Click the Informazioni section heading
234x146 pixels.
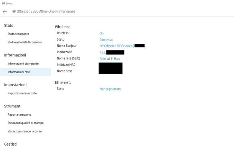tap(15, 55)
